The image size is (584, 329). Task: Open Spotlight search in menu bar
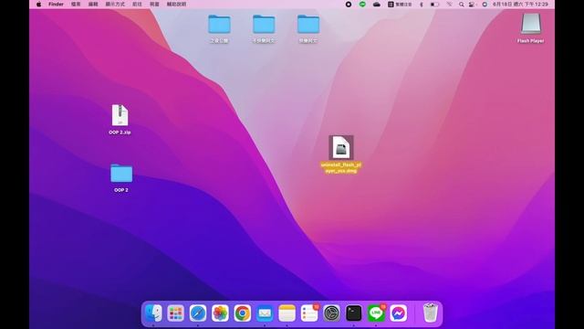point(462,4)
